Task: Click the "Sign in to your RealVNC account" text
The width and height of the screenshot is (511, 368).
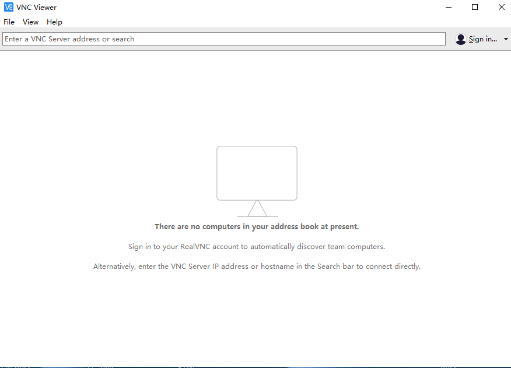Action: click(x=257, y=247)
